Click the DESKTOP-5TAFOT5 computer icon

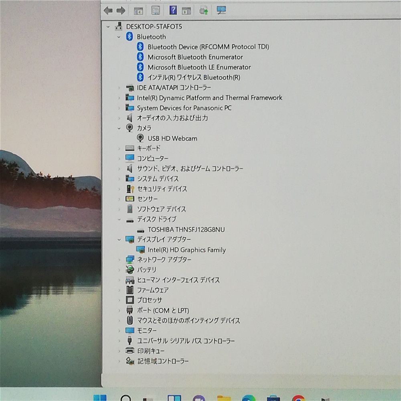click(118, 26)
